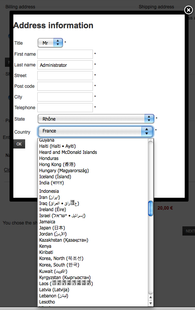Click the First name input field
The image size is (195, 310).
(65, 54)
